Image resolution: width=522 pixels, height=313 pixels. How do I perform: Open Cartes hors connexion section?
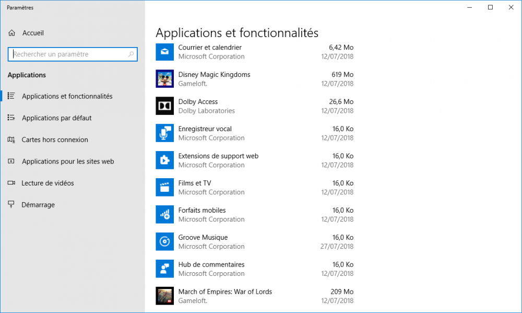55,140
